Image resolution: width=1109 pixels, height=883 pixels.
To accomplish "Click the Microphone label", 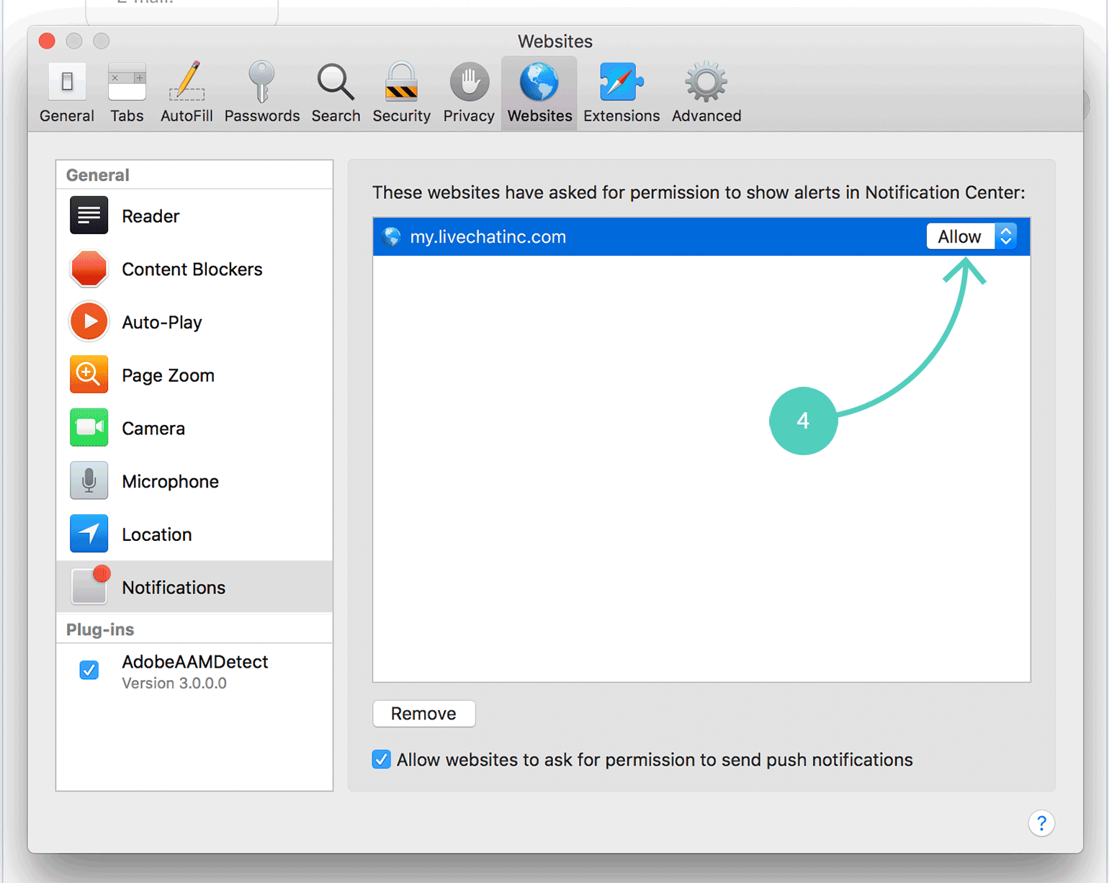I will pos(170,481).
